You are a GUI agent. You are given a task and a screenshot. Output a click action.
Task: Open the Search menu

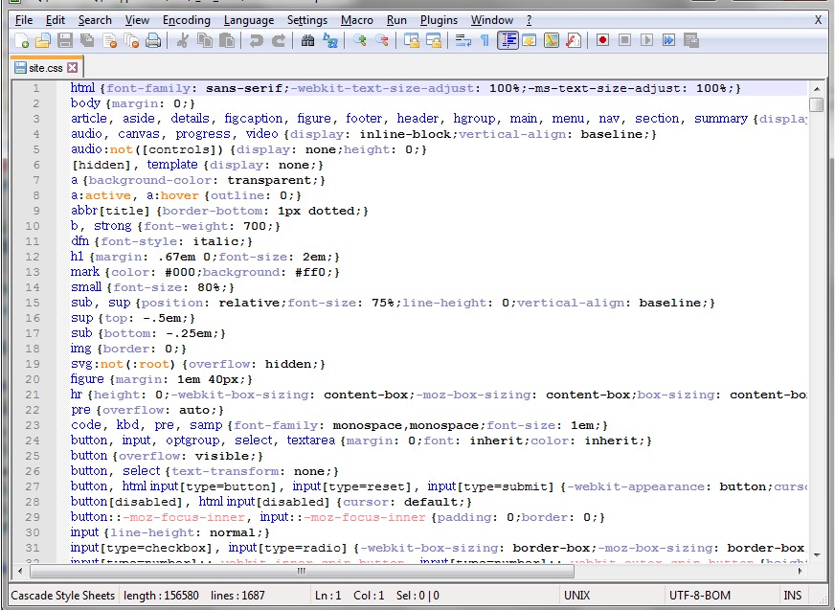point(95,20)
